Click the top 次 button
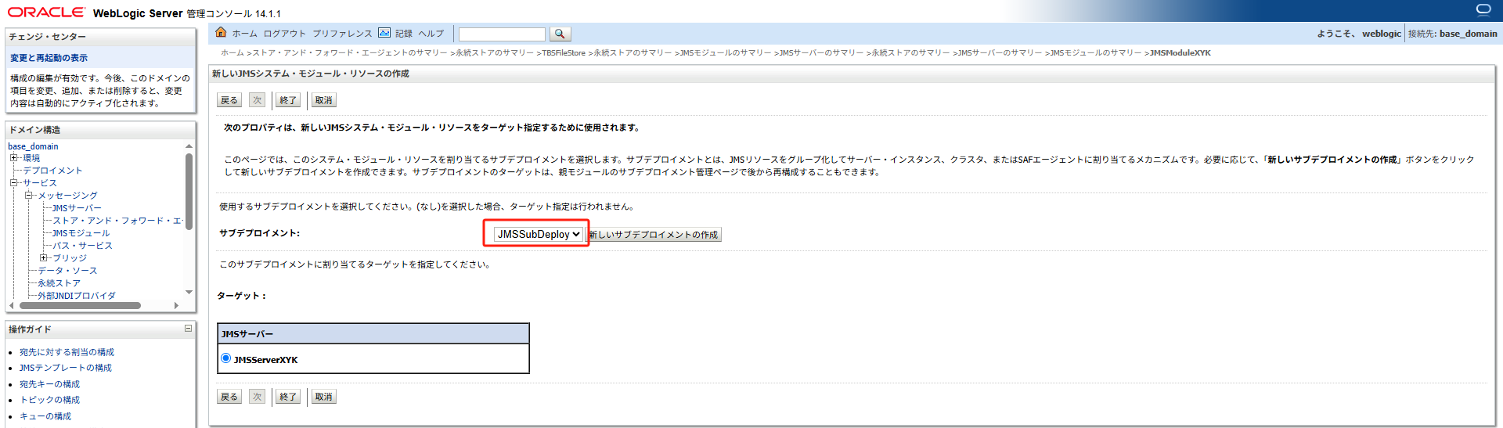Image resolution: width=1503 pixels, height=428 pixels. [x=258, y=100]
